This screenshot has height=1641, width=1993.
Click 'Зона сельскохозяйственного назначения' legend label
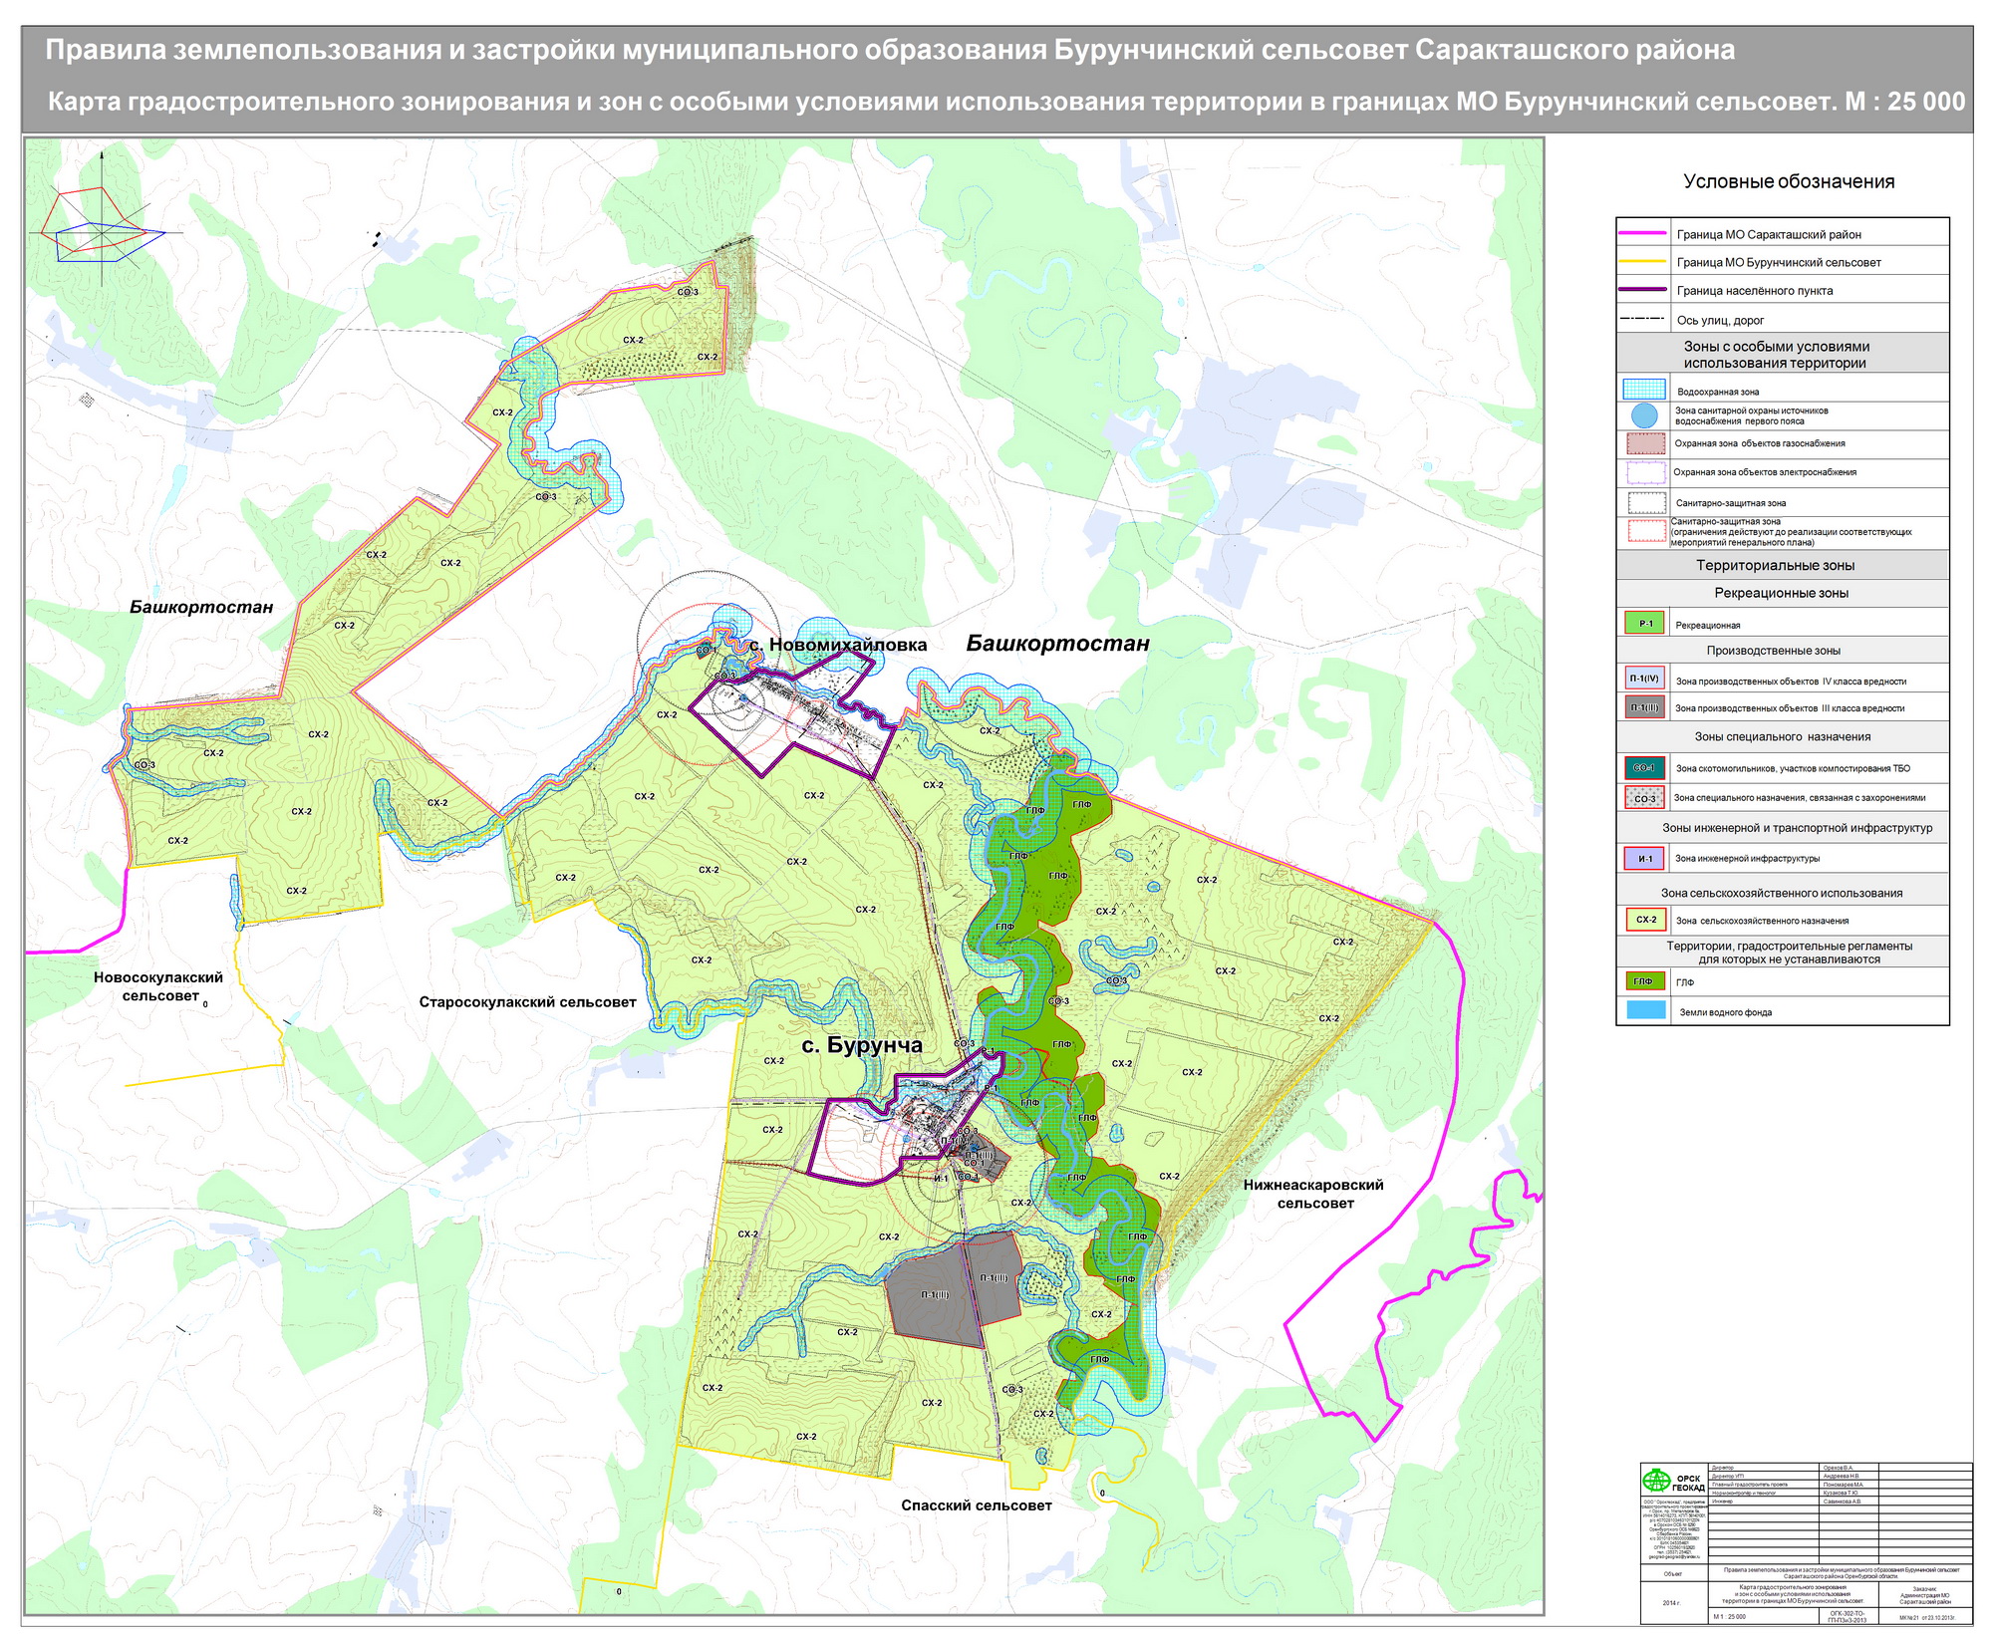click(x=1762, y=921)
